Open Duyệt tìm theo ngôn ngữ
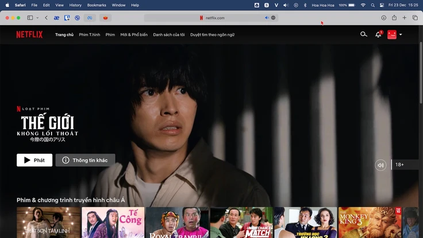 pyautogui.click(x=212, y=34)
